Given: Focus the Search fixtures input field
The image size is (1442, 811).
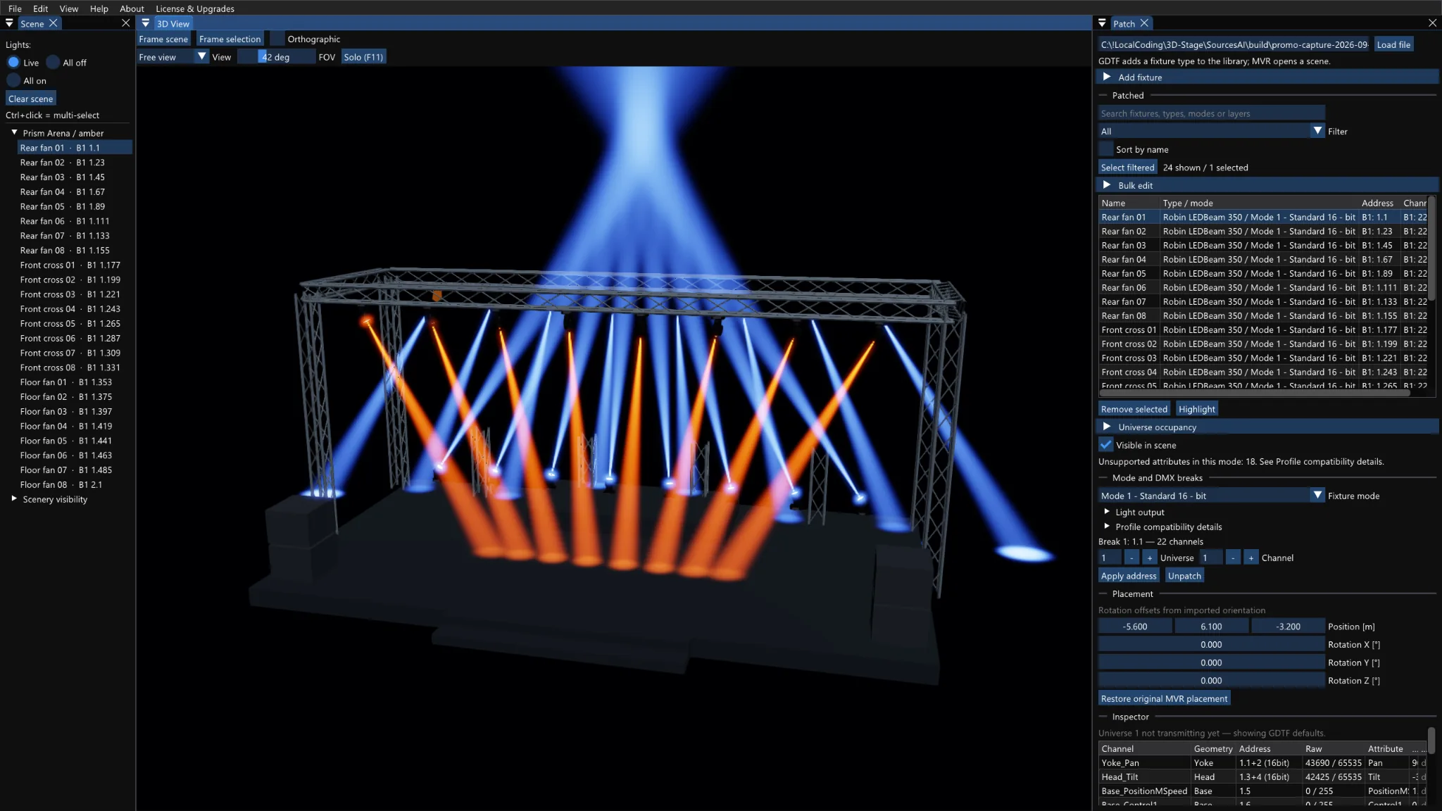Looking at the screenshot, I should (1212, 113).
